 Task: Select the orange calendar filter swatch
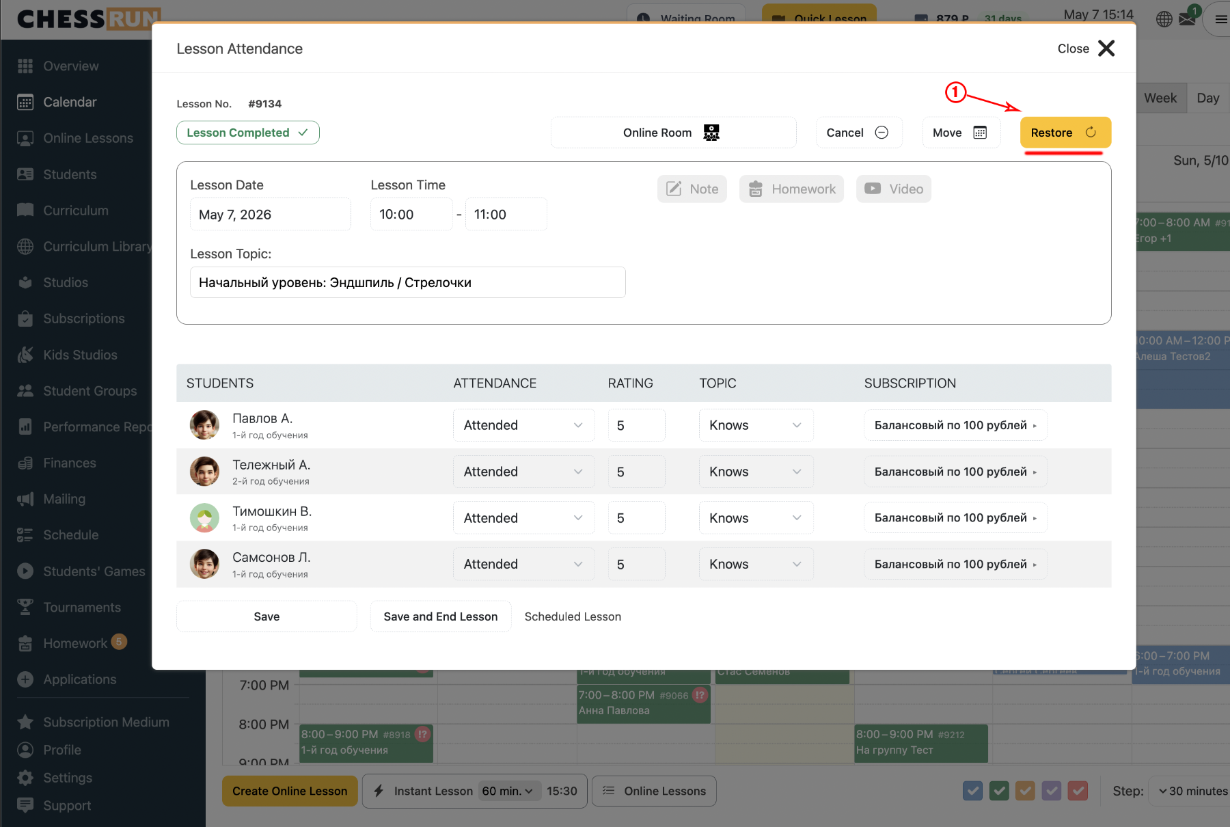[1025, 791]
